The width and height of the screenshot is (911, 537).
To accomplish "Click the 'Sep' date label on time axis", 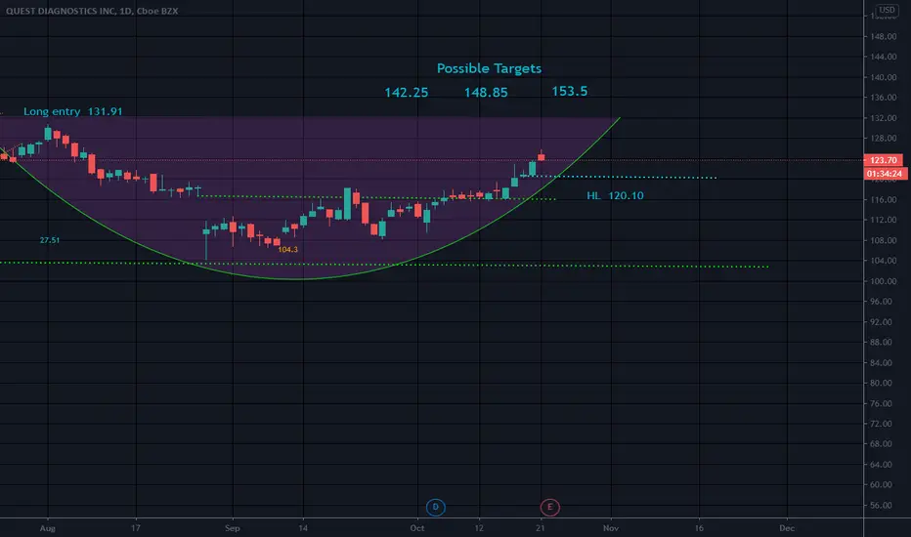I will [233, 528].
